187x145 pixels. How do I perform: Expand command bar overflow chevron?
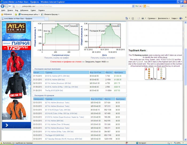pyautogui.click(x=186, y=17)
